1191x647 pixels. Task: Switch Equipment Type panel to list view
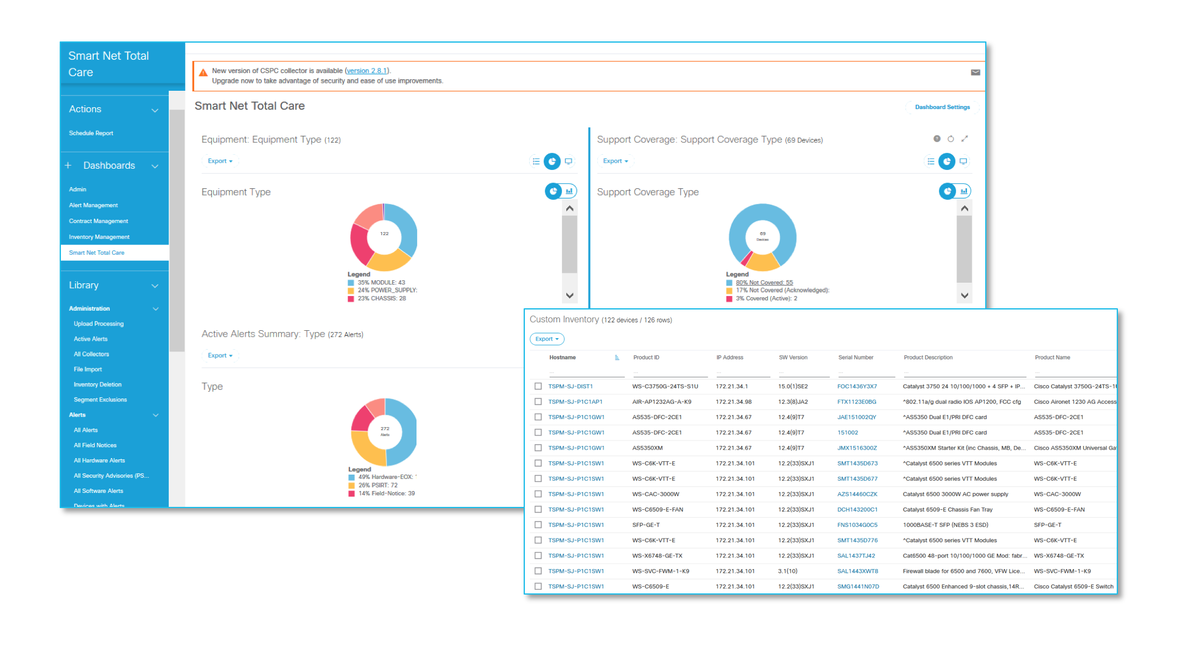click(x=536, y=161)
